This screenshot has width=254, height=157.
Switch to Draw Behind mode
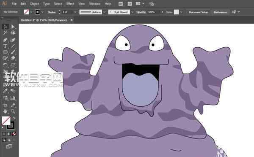(x=9, y=140)
